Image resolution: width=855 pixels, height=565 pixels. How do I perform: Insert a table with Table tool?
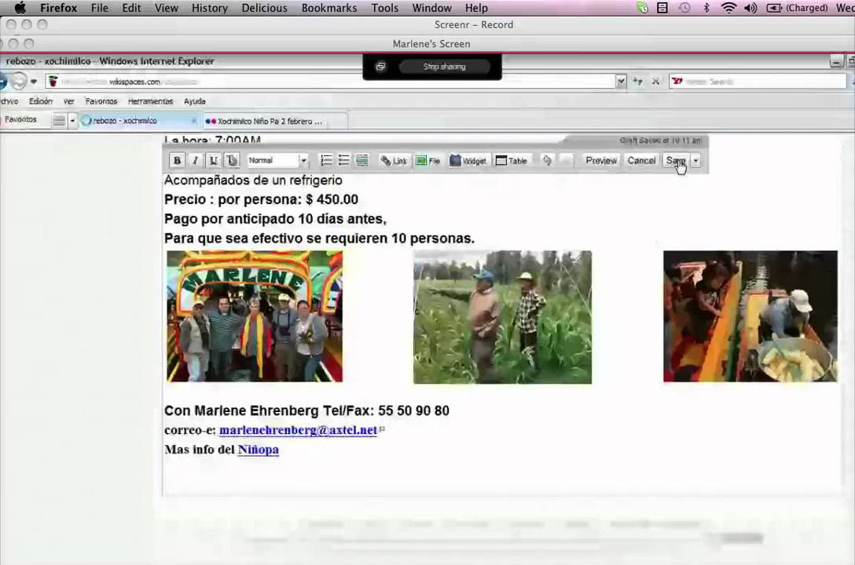click(x=512, y=161)
